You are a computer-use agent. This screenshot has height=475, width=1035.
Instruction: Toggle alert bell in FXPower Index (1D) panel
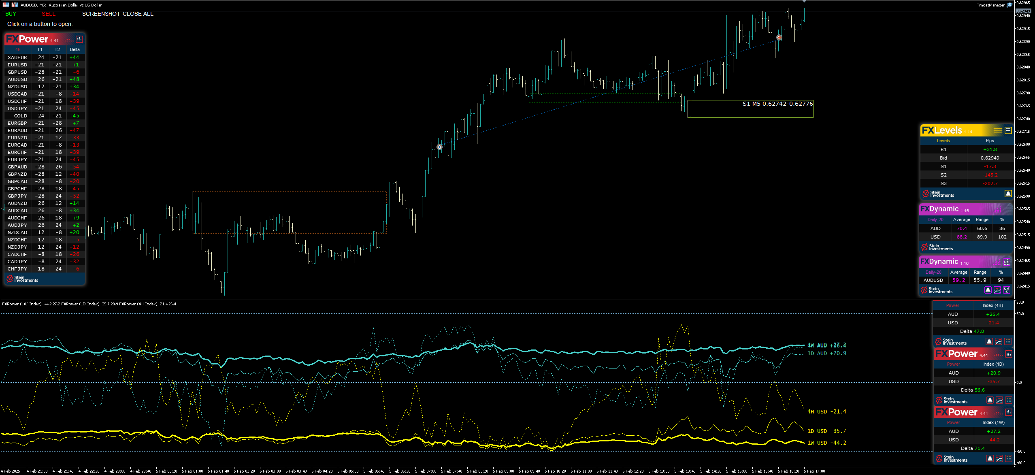[x=990, y=400]
